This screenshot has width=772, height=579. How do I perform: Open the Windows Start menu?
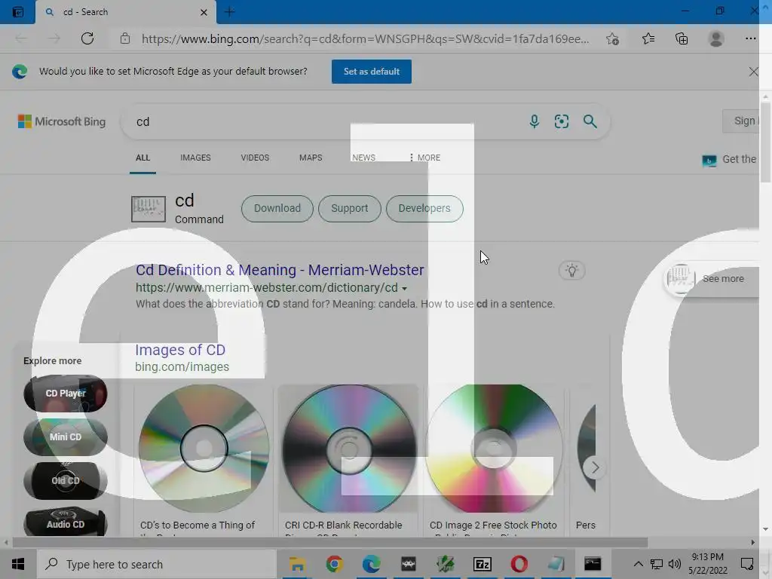pyautogui.click(x=18, y=564)
